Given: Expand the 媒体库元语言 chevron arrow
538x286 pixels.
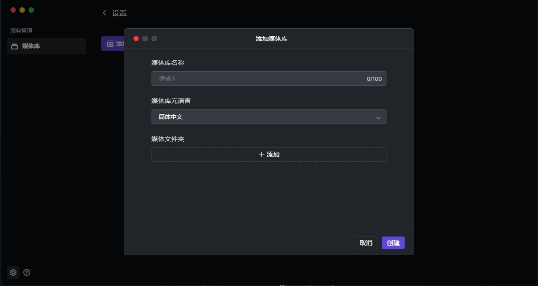Looking at the screenshot, I should 378,118.
